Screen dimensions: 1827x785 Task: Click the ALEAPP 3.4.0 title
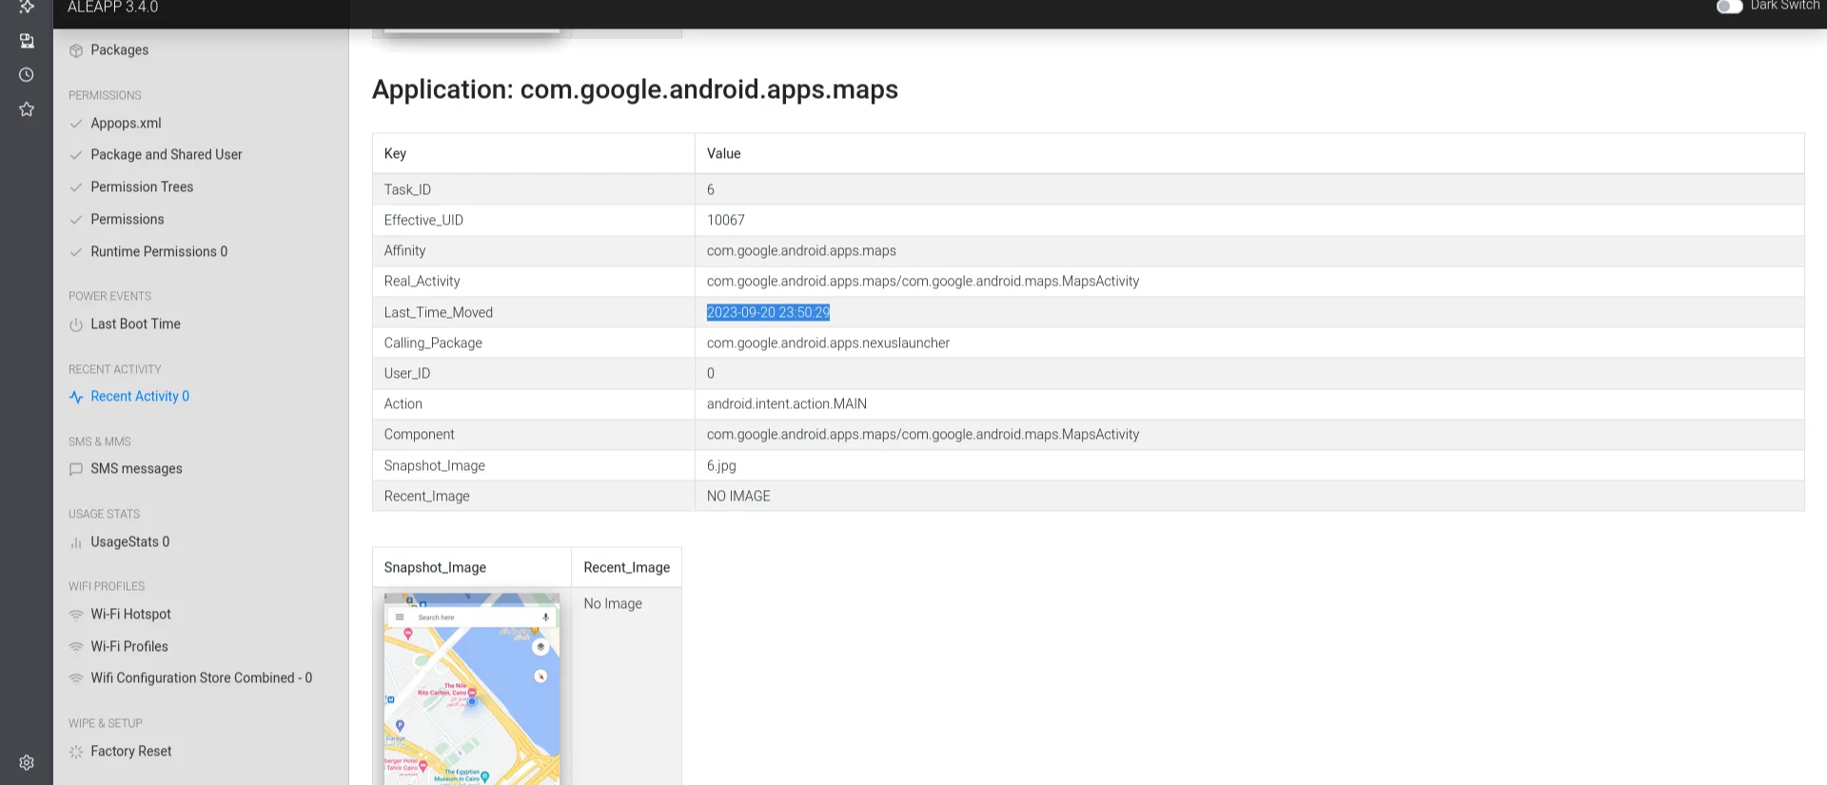(x=112, y=7)
